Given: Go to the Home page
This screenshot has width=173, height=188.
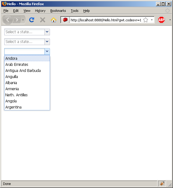Looking at the screenshot, I should (x=54, y=20).
